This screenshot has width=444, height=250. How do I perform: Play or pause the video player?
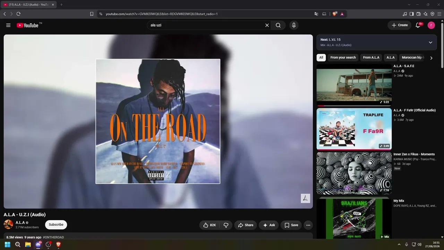pos(158,121)
